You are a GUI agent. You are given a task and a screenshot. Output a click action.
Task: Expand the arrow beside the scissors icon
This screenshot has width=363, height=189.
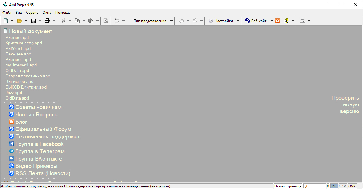coord(70,21)
